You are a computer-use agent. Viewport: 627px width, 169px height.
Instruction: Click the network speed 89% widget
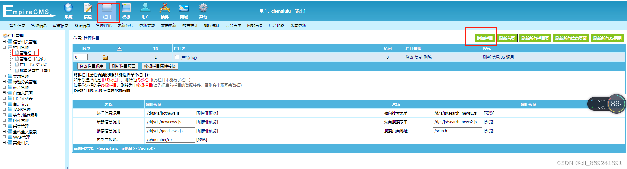[617, 104]
